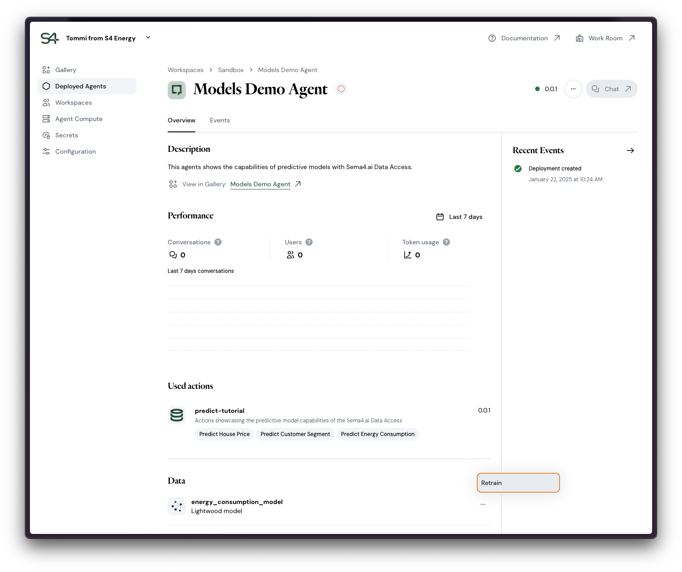Image resolution: width=682 pixels, height=572 pixels.
Task: Select Deployed Agents in the sidebar
Action: pos(87,86)
